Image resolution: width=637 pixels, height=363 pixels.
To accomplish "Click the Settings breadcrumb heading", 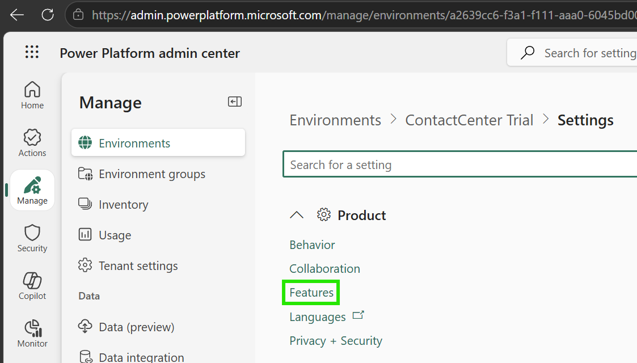I will 585,120.
